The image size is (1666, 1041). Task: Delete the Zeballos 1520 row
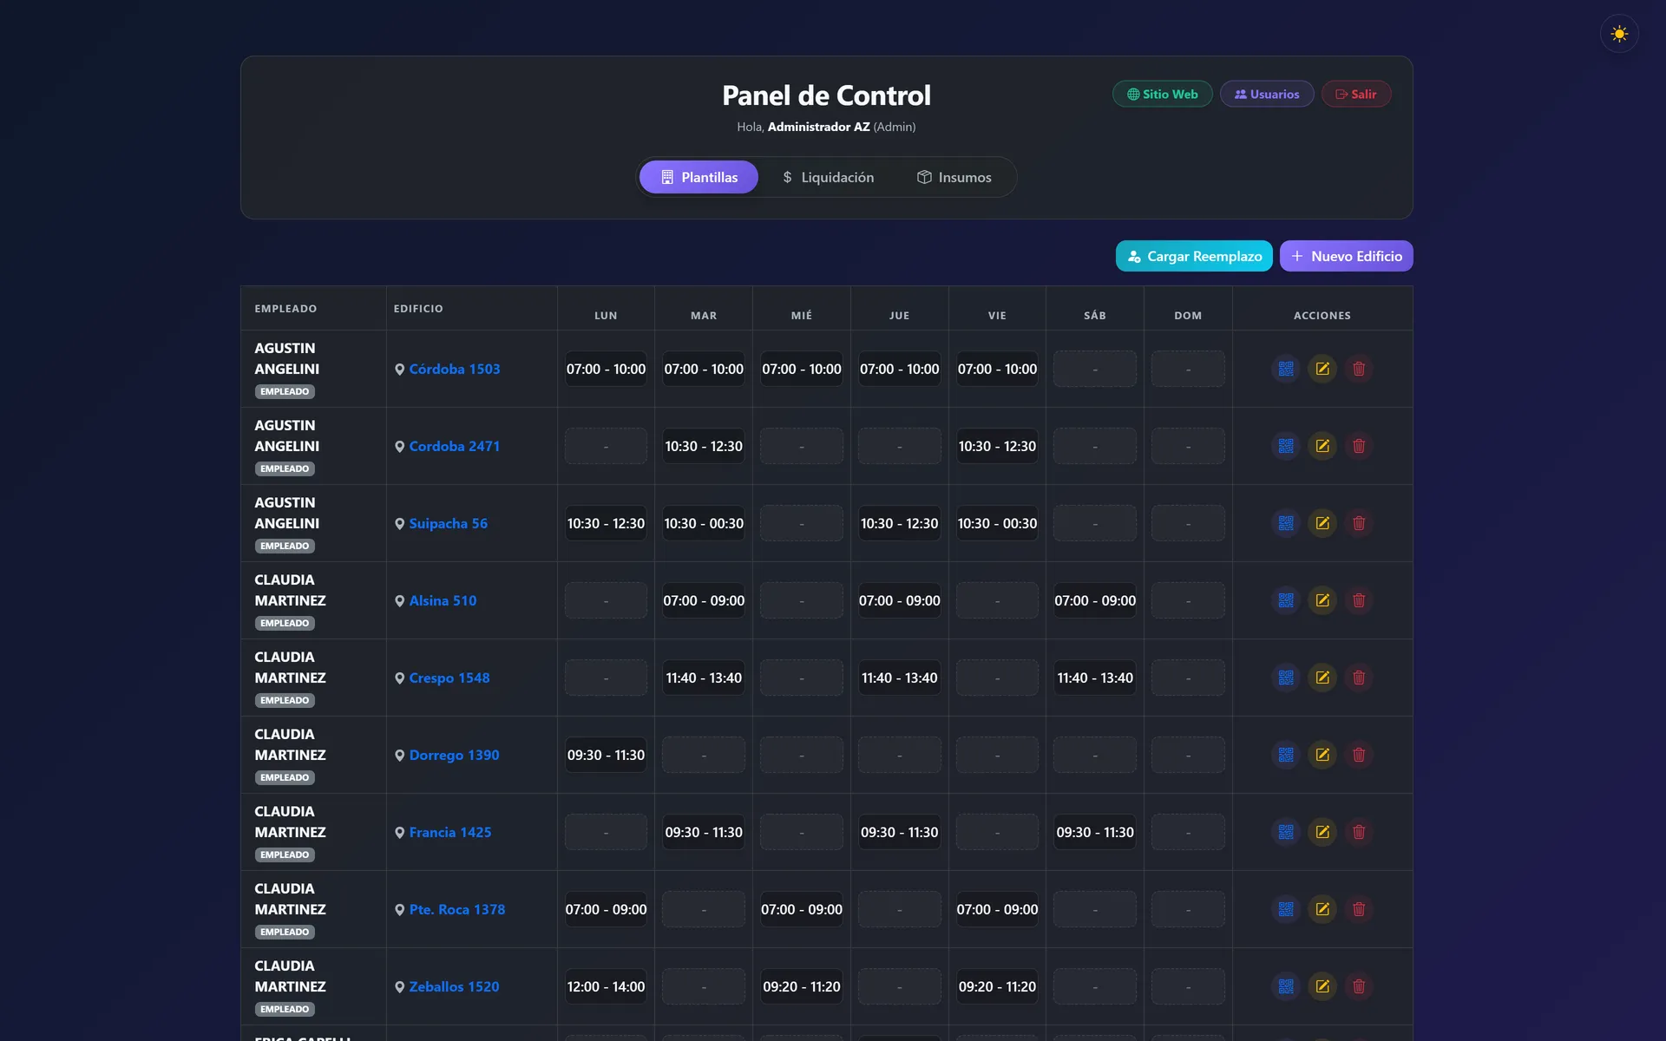[x=1359, y=986]
